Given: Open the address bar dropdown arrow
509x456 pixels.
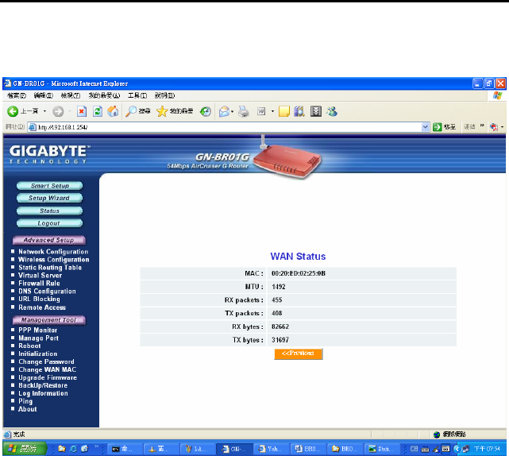Looking at the screenshot, I should point(426,127).
